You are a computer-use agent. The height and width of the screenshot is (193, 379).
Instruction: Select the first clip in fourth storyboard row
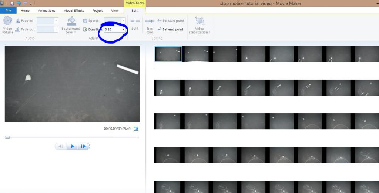pos(168,155)
